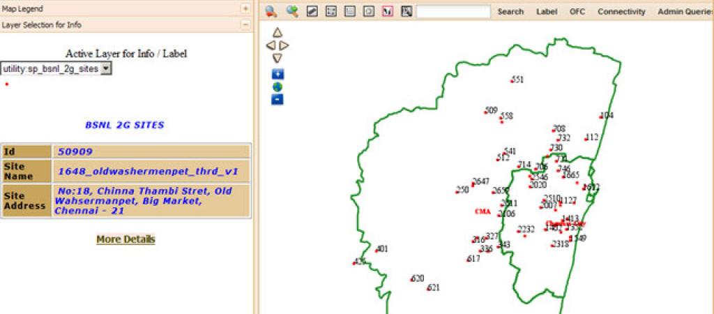The width and height of the screenshot is (714, 314).
Task: Click the red CMA map label
Action: (483, 211)
